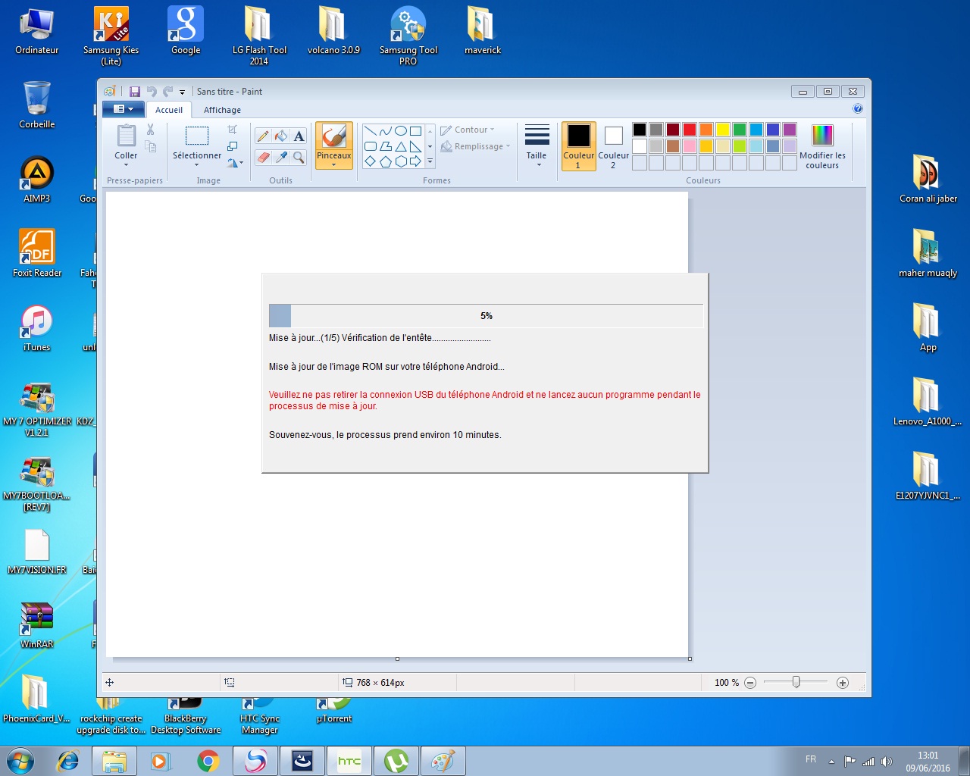Open Modifier les couleurs

[822, 147]
